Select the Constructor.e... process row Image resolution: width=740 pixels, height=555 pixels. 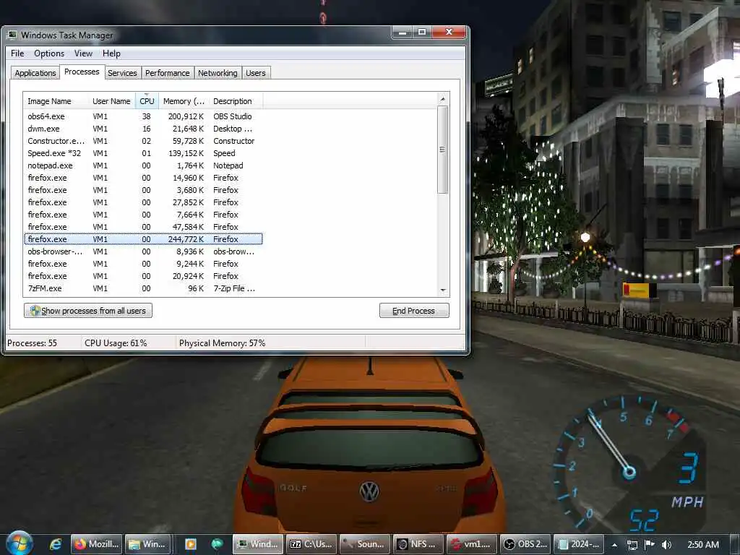[143, 141]
